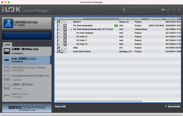Select the Mac mini computer icon in Local list

[x=7, y=51]
